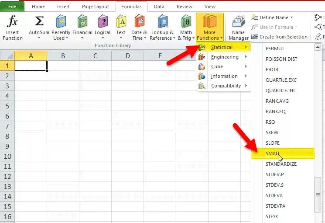Click Create from Selection icon
Image resolution: width=325 pixels, height=223 pixels.
coord(255,37)
